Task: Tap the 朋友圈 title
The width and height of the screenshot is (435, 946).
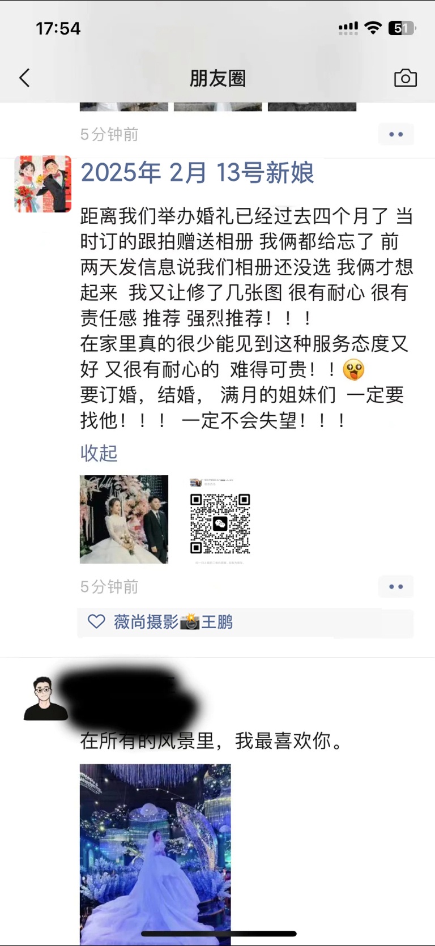Action: (x=217, y=78)
